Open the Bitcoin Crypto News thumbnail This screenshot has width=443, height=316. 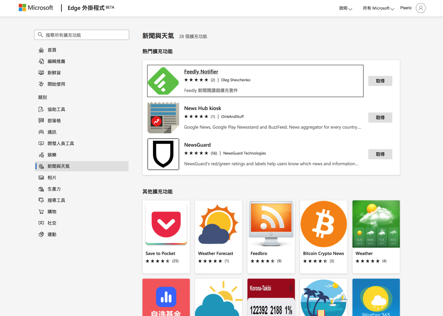[324, 224]
